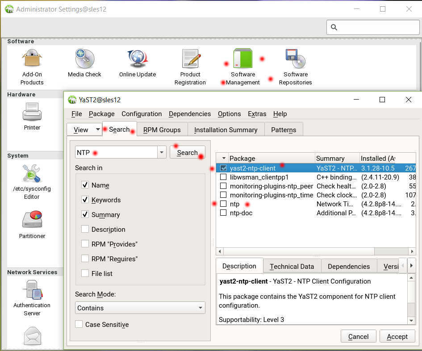
Task: Open Printer configuration
Action: pyautogui.click(x=32, y=116)
